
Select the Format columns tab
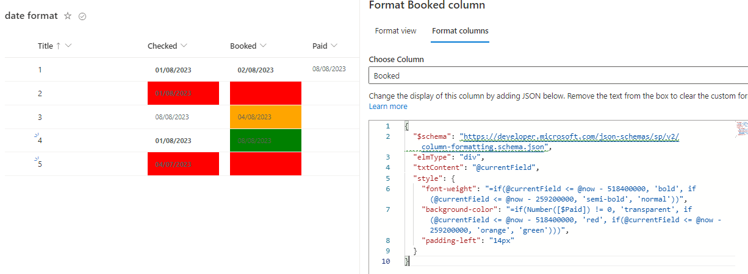click(460, 31)
